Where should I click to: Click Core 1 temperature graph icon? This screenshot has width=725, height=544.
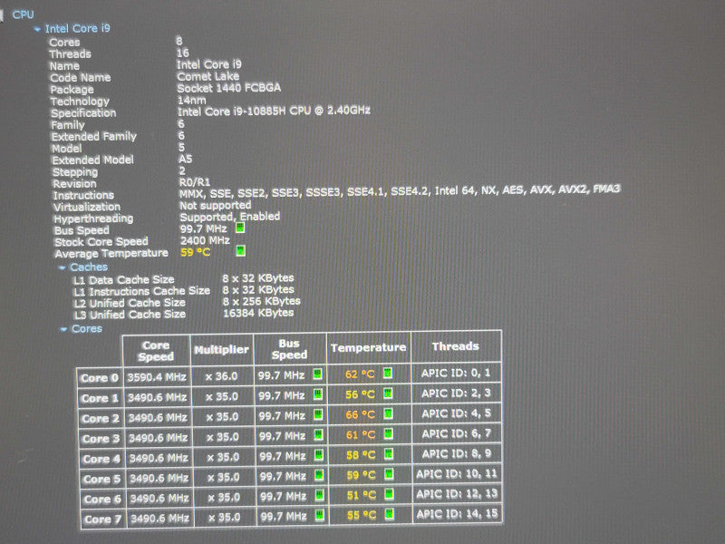389,393
